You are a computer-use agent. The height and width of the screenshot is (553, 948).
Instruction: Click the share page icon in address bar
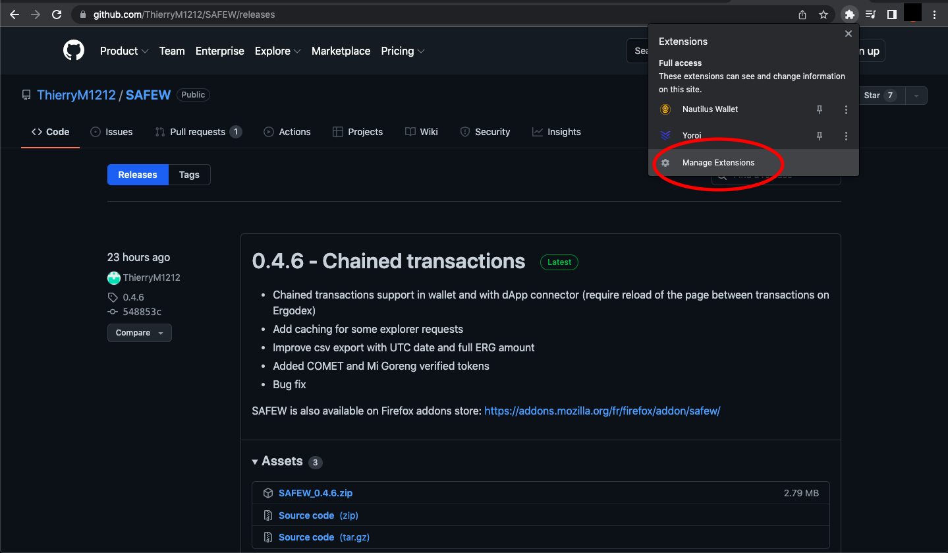(802, 15)
